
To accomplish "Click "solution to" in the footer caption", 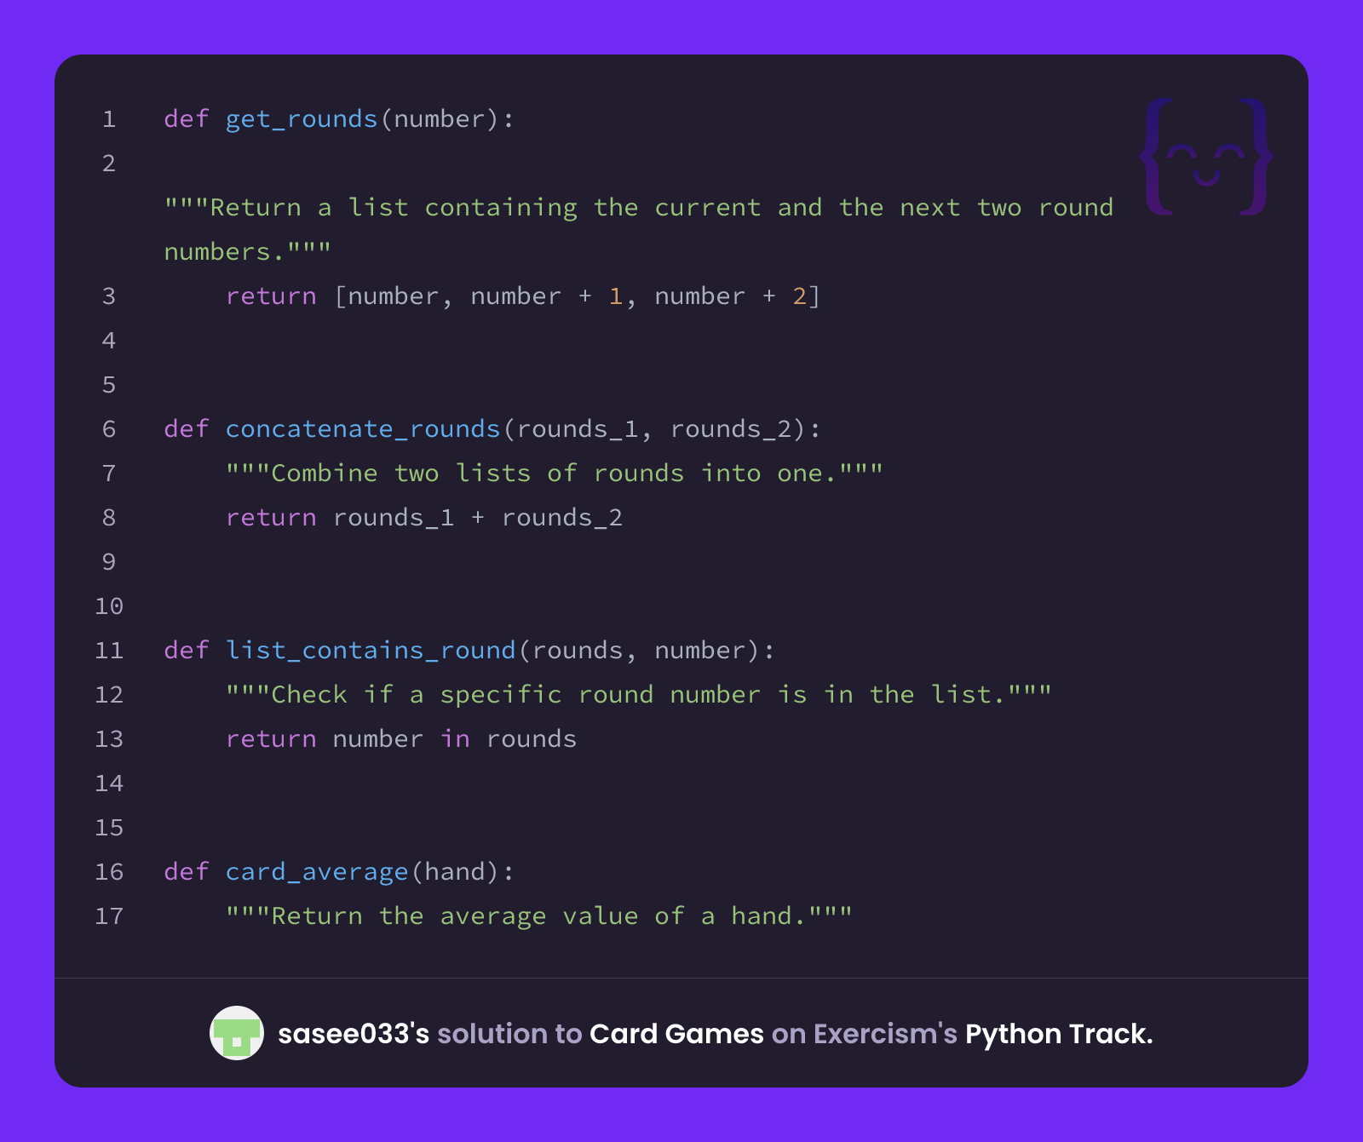I will [509, 1034].
